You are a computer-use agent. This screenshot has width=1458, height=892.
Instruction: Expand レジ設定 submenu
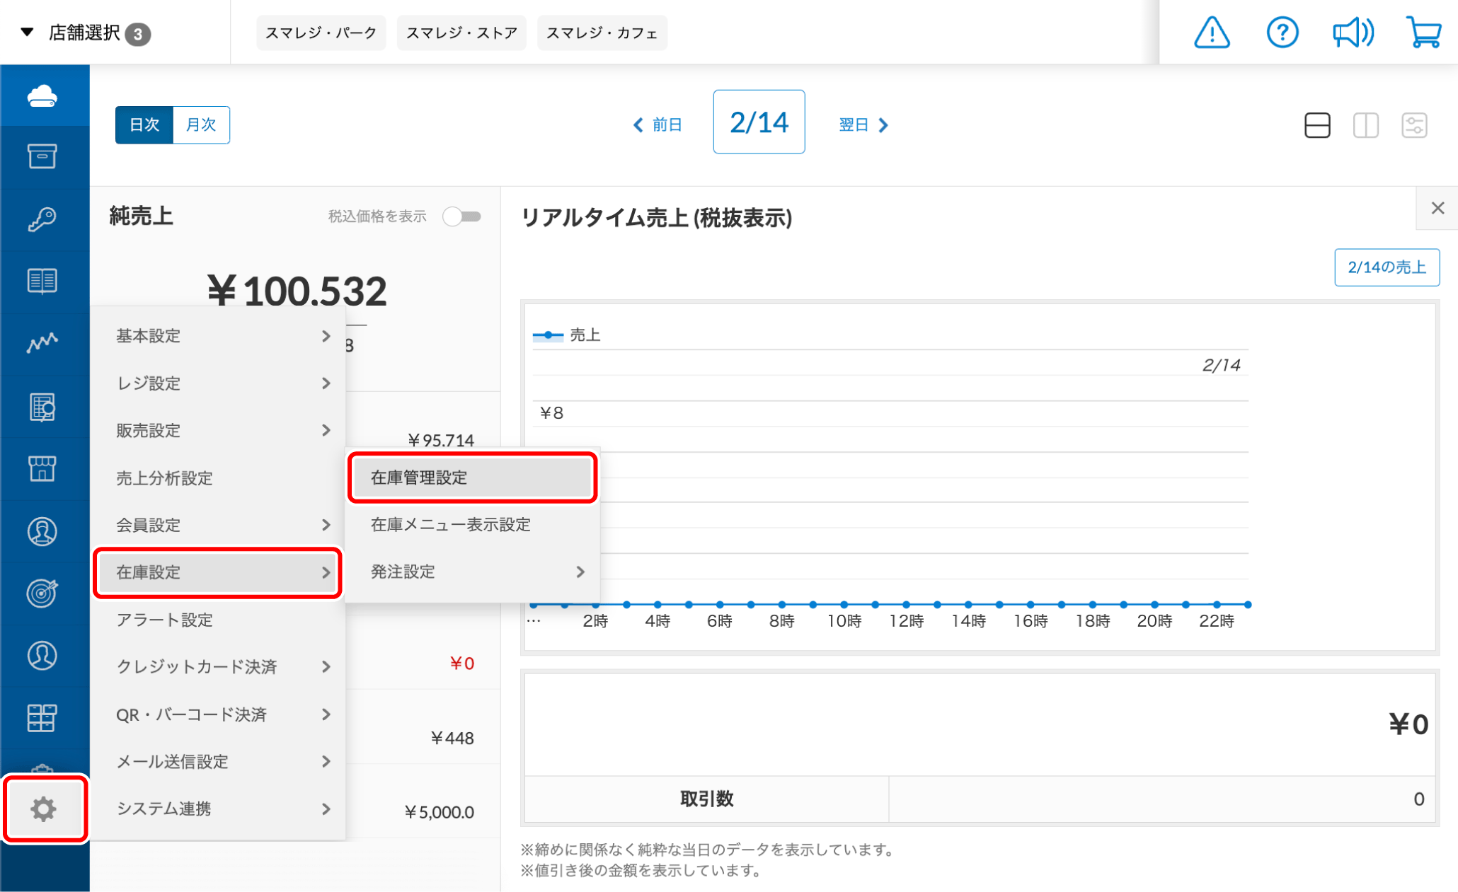219,383
